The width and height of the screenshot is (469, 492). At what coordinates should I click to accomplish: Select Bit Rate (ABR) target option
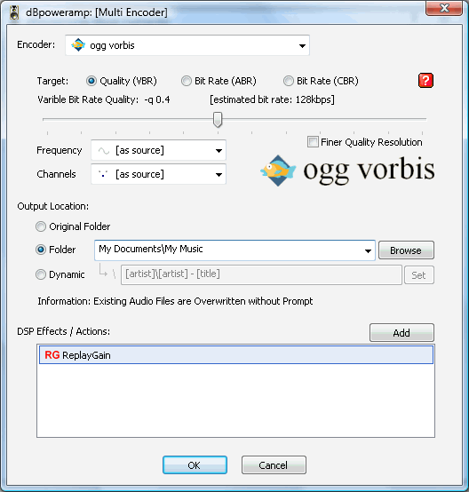pyautogui.click(x=187, y=81)
